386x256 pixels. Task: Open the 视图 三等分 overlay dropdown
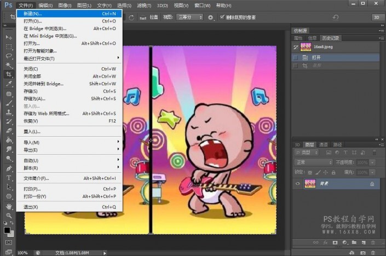[x=190, y=18]
